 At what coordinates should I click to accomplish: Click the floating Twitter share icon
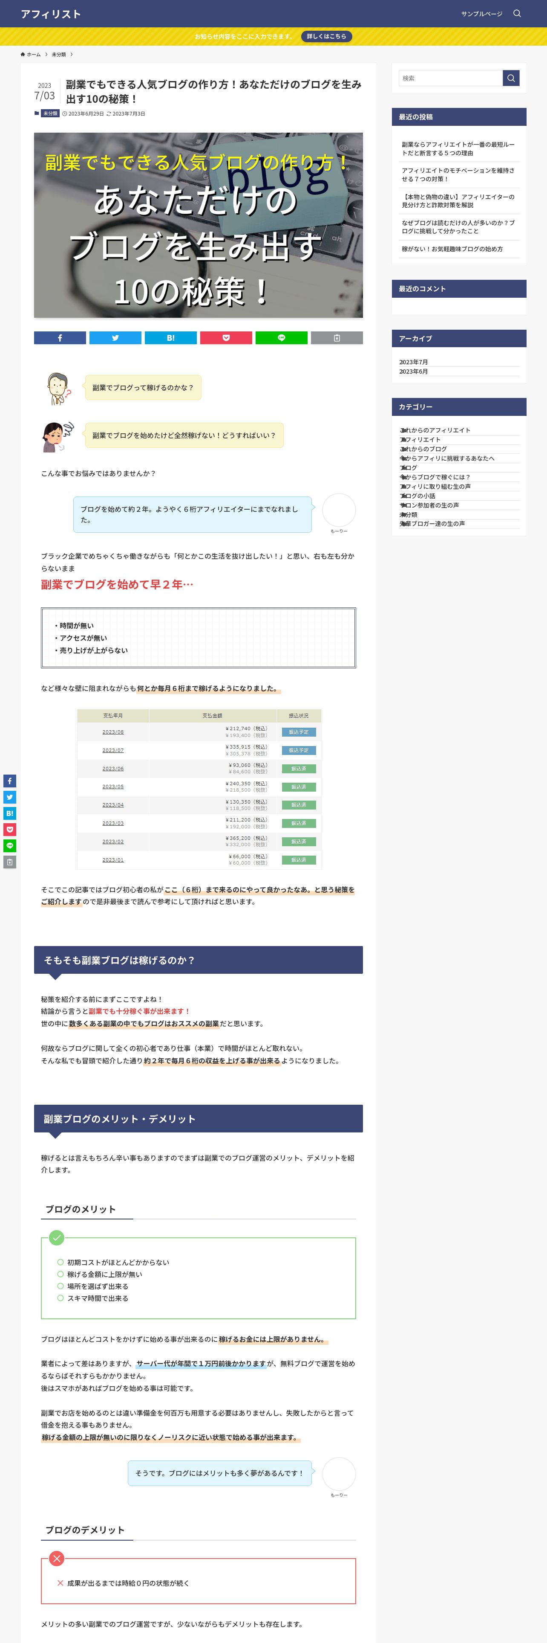[9, 797]
